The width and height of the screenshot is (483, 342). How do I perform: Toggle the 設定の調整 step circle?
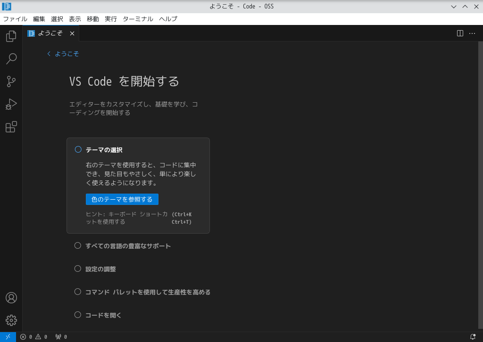pos(78,269)
